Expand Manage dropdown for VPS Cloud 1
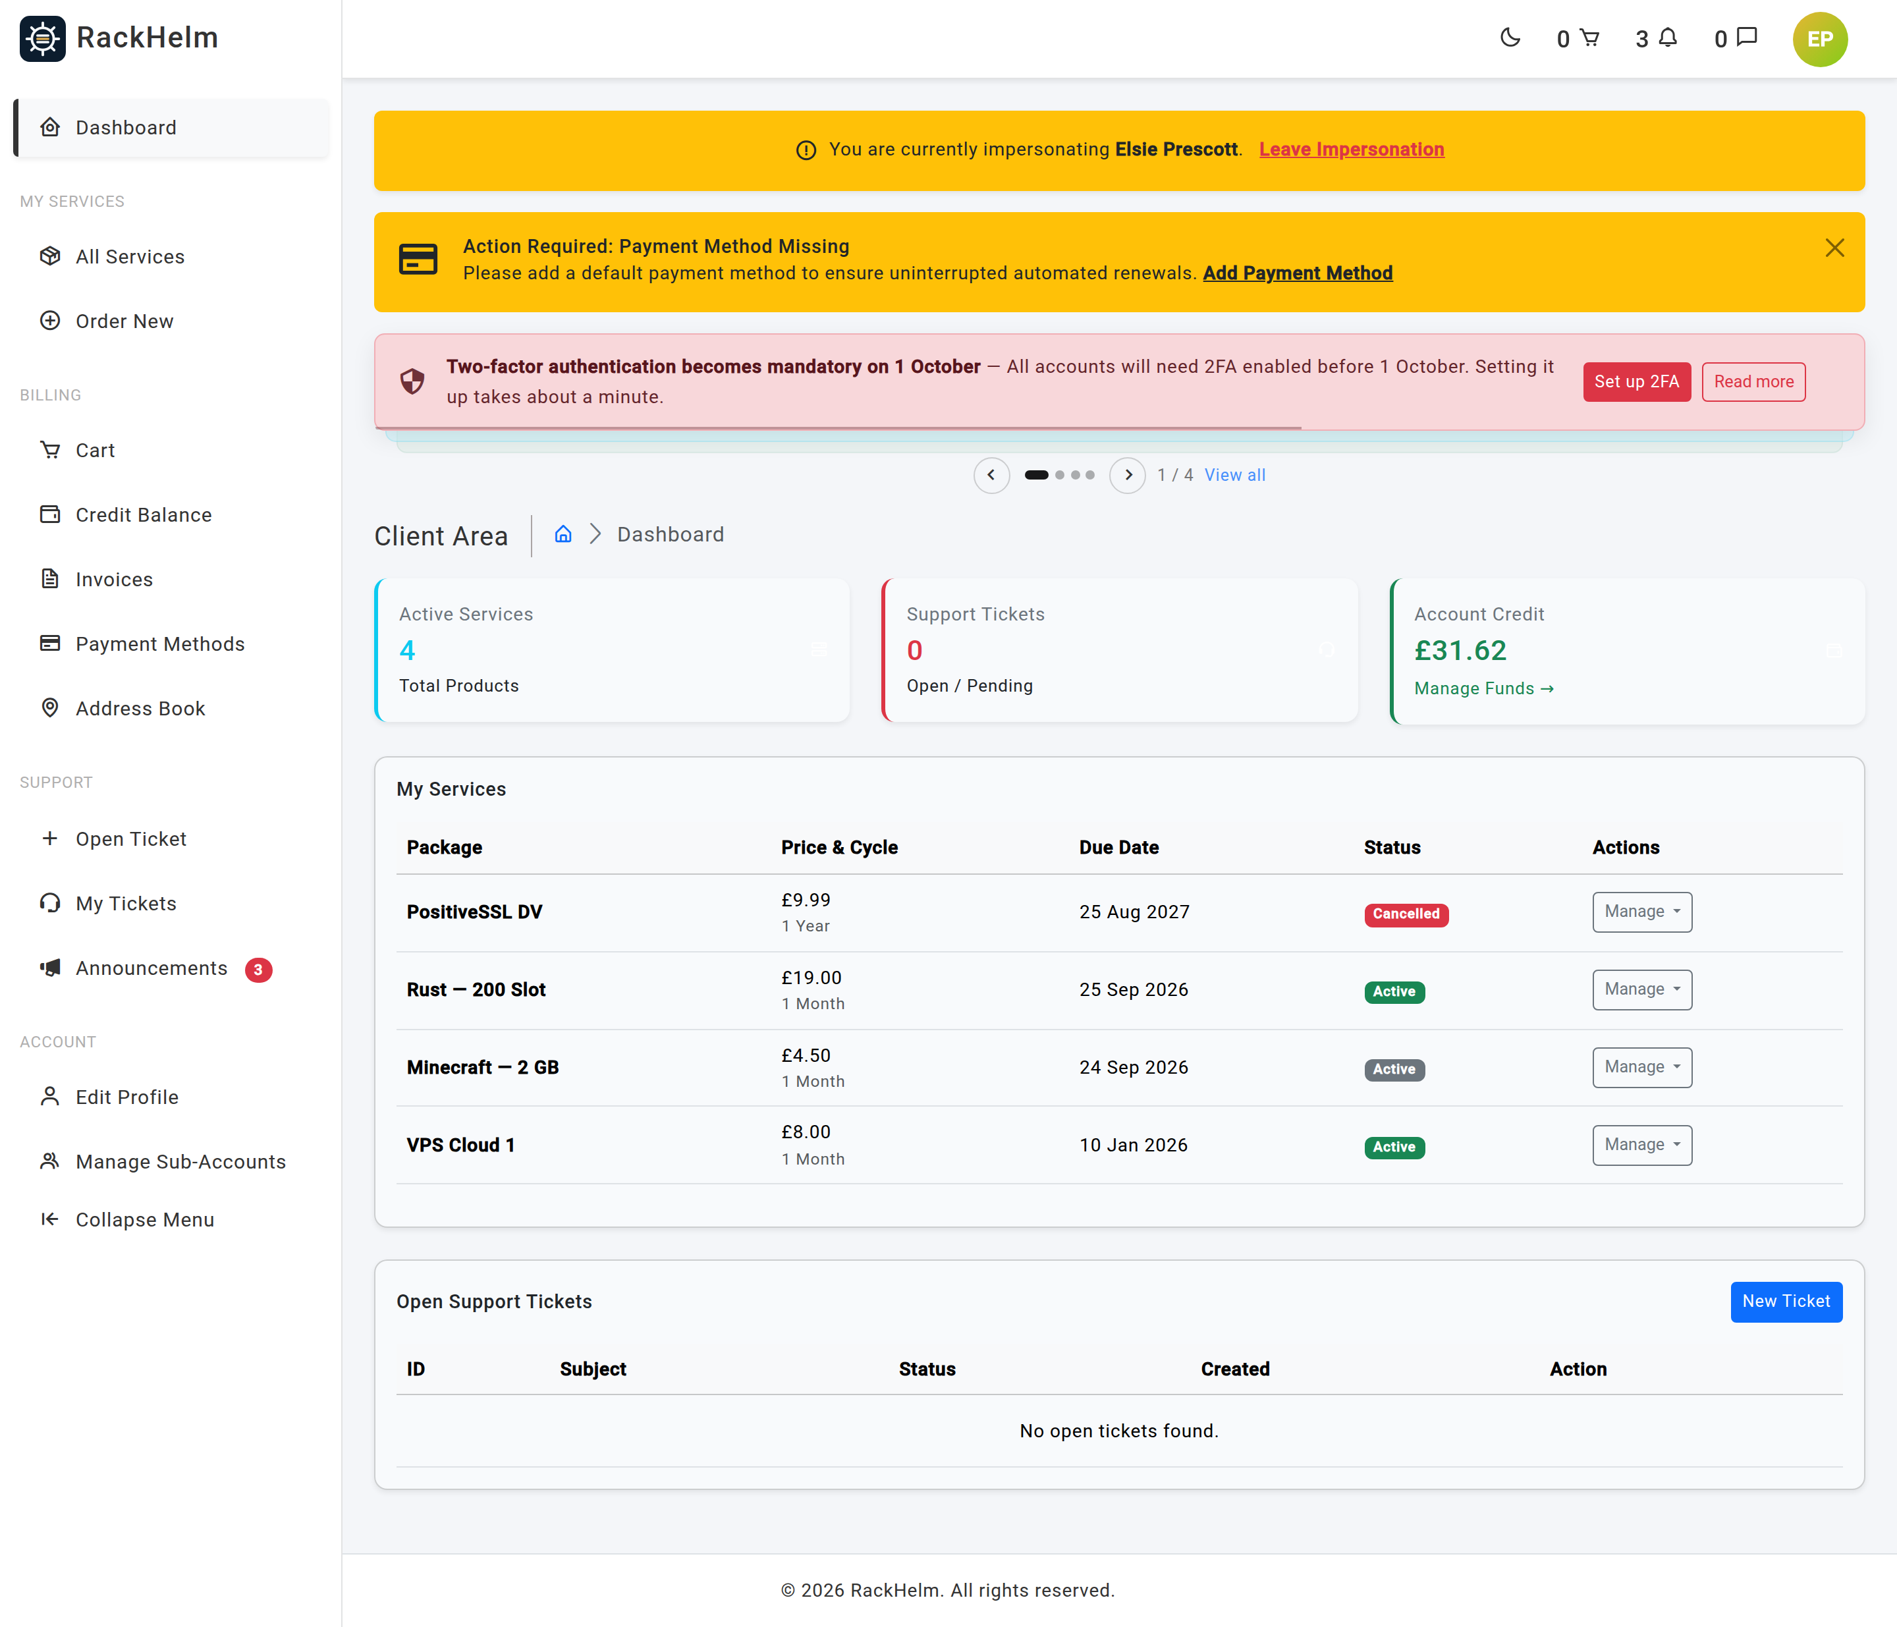 click(1641, 1145)
